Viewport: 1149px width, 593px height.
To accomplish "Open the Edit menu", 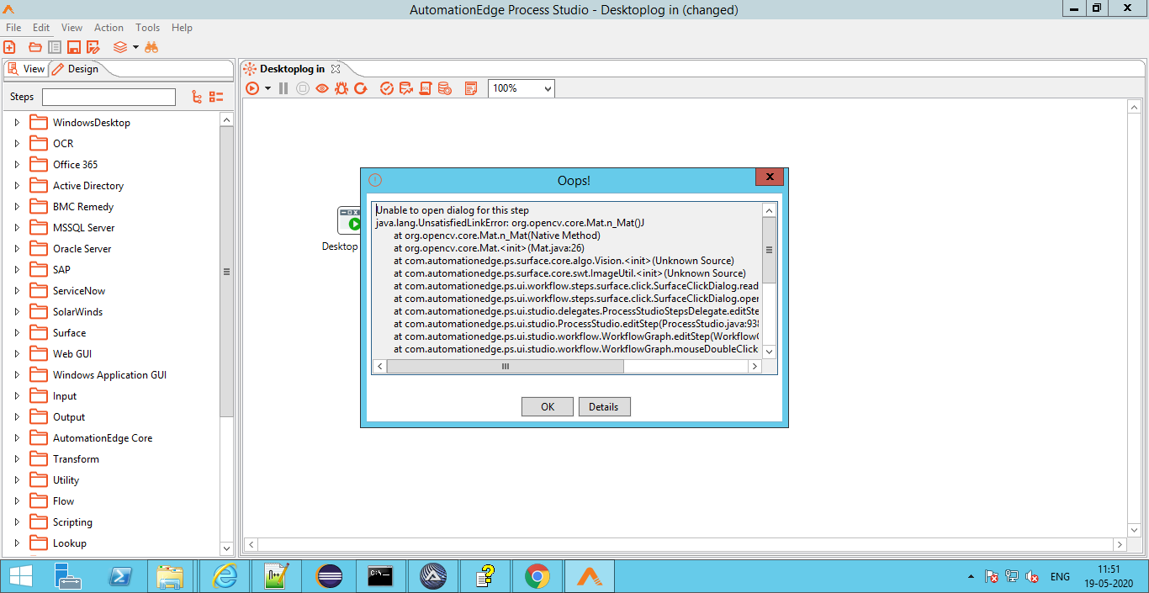I will tap(41, 28).
